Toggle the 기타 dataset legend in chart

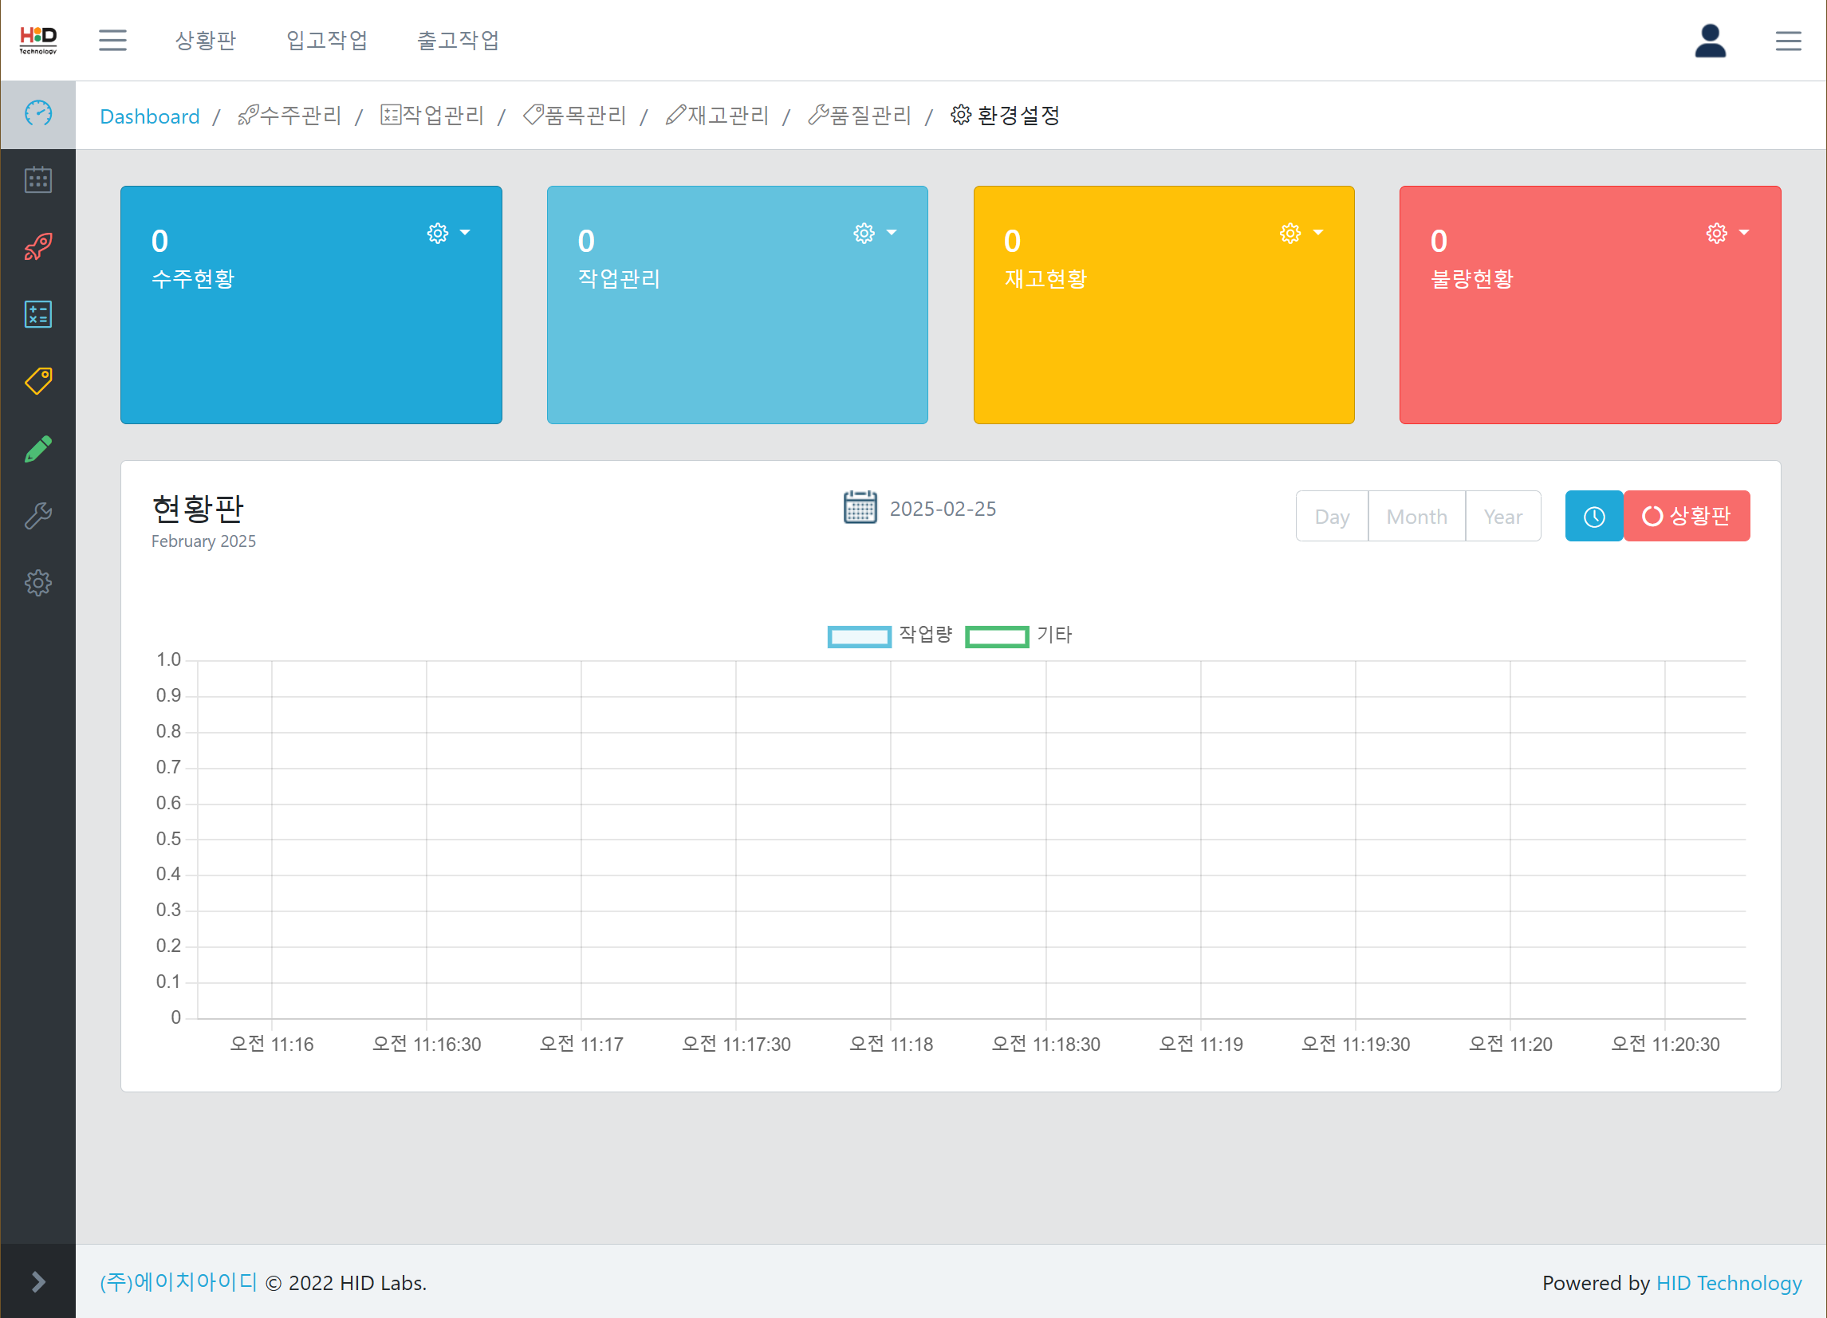point(1018,635)
